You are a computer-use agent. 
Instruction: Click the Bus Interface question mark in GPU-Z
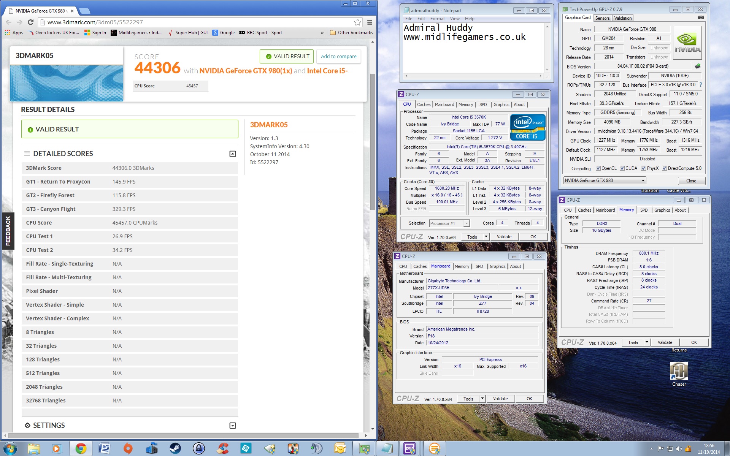701,85
